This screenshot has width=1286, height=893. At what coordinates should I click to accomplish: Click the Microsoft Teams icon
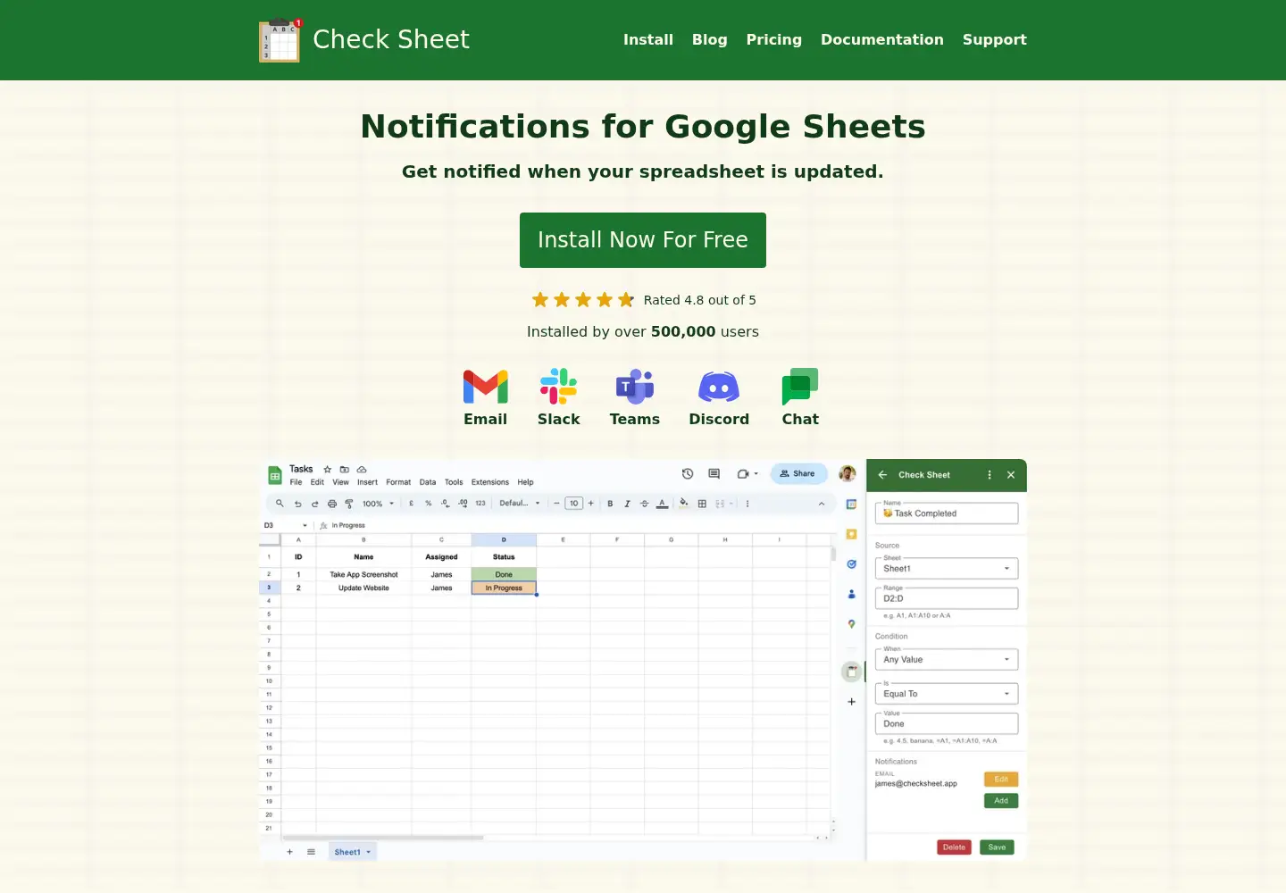(x=635, y=387)
